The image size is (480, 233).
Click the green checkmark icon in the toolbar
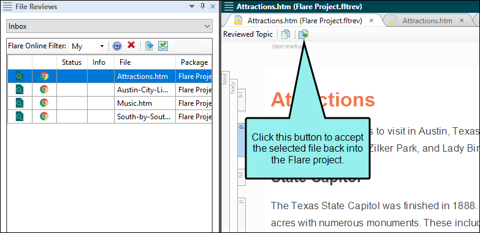tap(163, 46)
